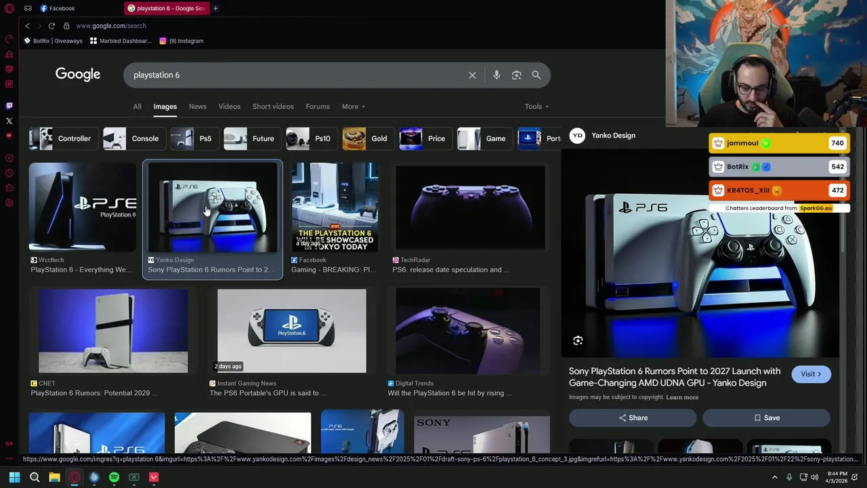Screen dimensions: 867x488
Task: Open Windows taskbar Search
Action: point(35,477)
